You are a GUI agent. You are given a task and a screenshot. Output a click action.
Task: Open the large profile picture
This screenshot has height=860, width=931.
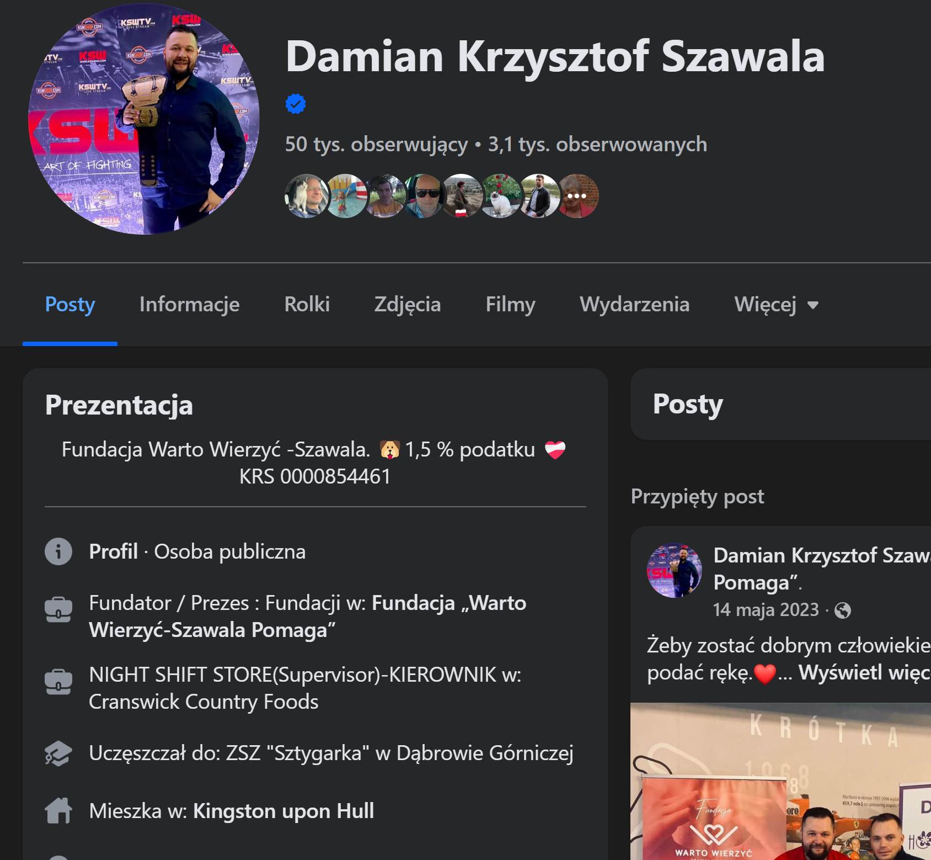point(144,119)
